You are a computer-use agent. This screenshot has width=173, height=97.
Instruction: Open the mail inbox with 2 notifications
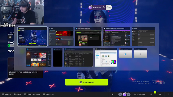point(151,94)
